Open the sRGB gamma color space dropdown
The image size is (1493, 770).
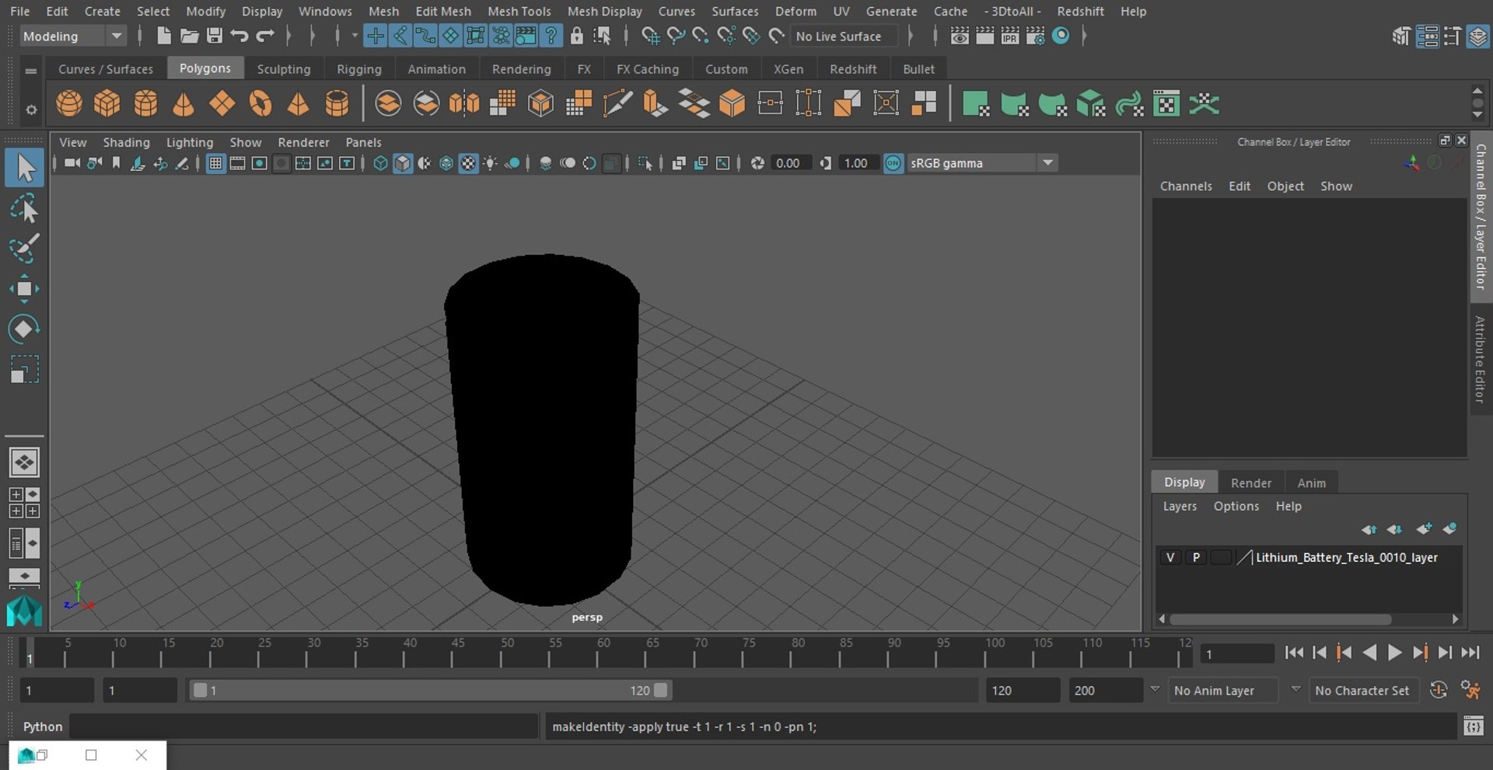coord(982,163)
